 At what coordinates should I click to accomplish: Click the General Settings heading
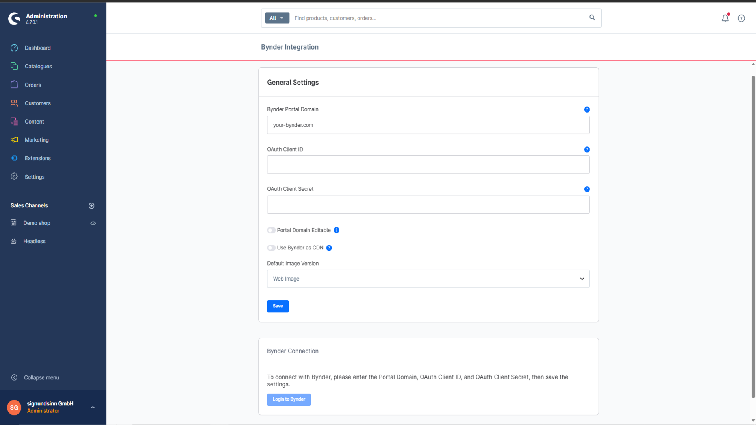coord(293,82)
